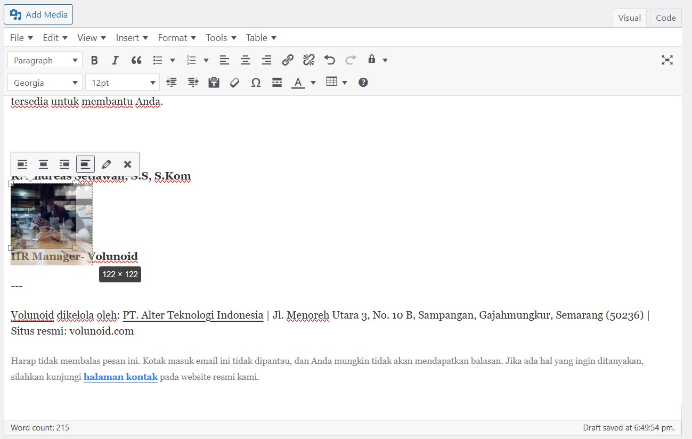Click the bulleted list icon
This screenshot has width=692, height=439.
point(158,60)
